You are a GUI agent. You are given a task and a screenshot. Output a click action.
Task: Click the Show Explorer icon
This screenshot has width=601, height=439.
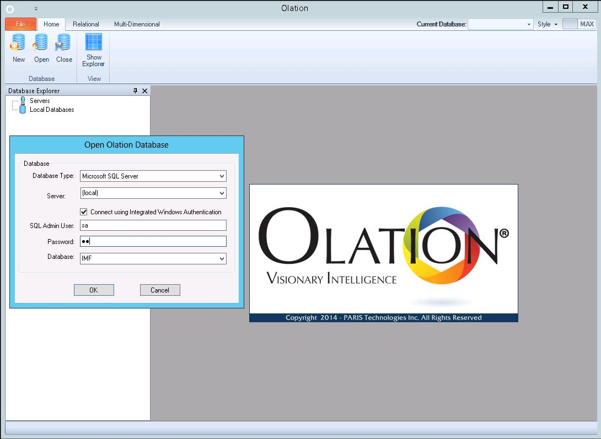coord(94,50)
